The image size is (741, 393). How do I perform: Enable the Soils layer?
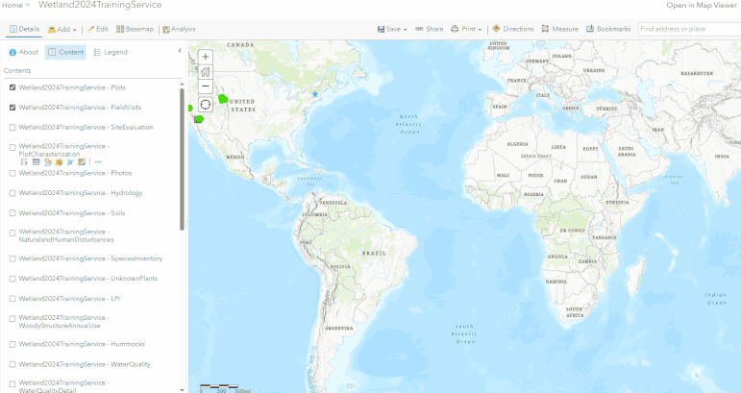[12, 213]
